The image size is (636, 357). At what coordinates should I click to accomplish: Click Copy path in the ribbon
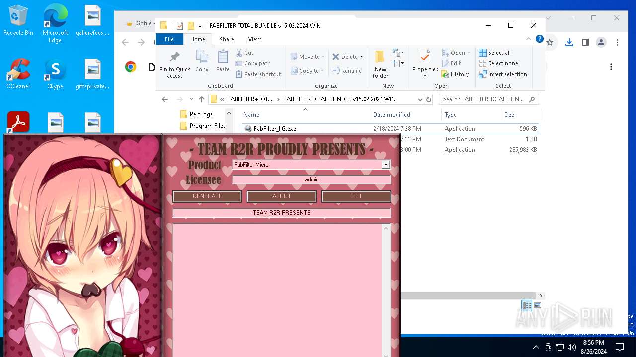click(253, 63)
